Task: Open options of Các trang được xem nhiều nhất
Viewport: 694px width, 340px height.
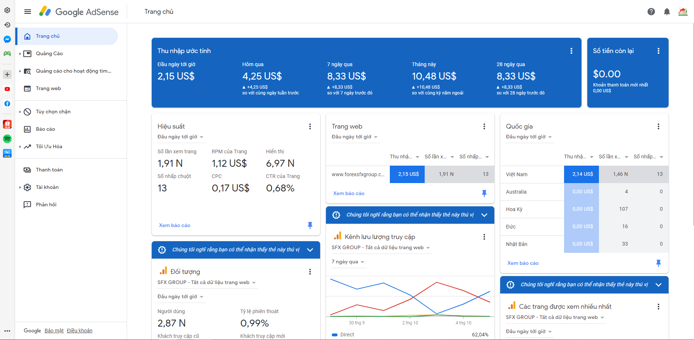Action: (658, 307)
